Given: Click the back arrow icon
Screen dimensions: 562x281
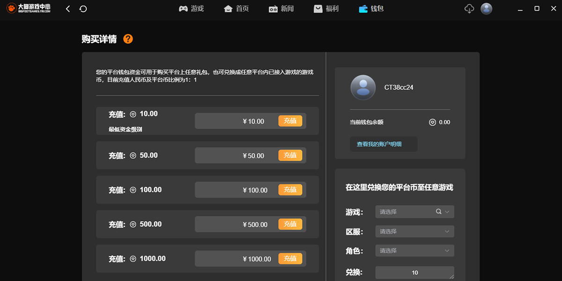Looking at the screenshot, I should point(68,9).
